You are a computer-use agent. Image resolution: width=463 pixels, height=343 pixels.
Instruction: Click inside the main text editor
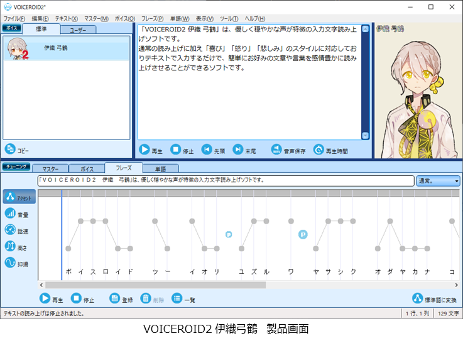[x=249, y=82]
